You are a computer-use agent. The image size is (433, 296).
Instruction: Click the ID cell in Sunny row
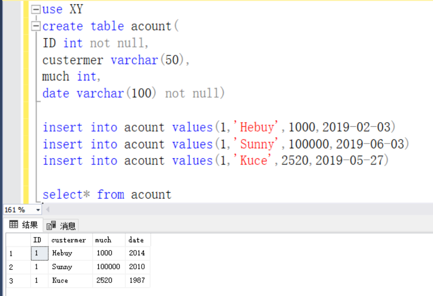pyautogui.click(x=39, y=267)
